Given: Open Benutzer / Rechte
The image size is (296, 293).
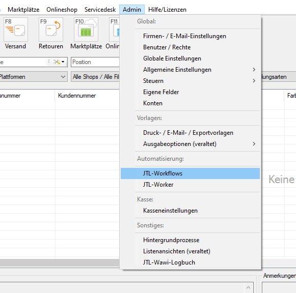Looking at the screenshot, I should pyautogui.click(x=191, y=47).
